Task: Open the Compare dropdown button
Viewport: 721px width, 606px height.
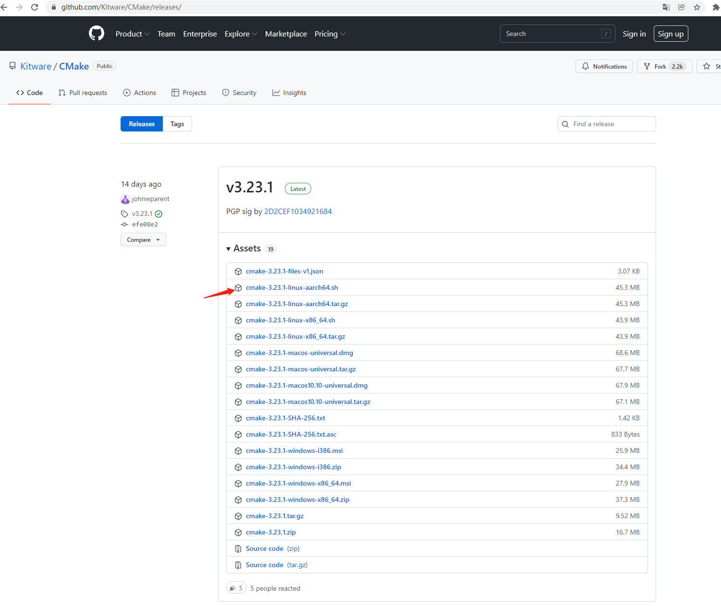Action: (143, 239)
